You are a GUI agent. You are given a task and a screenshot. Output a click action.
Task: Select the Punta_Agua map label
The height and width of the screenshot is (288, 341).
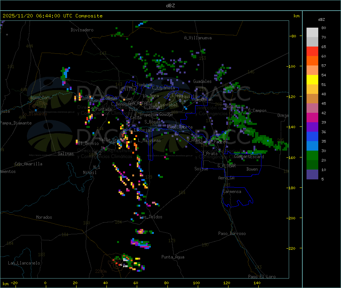(173, 257)
